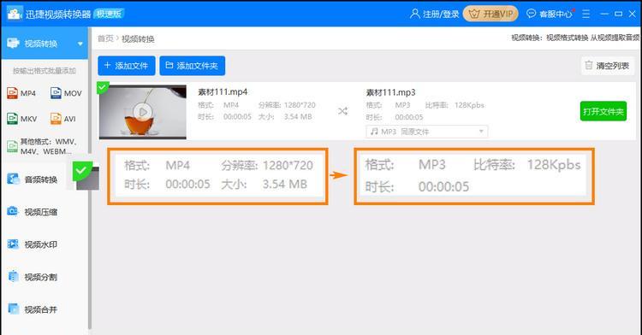Viewport: 642px width, 335px height.
Task: Click resolution value 1280*720 in file row
Action: (x=300, y=105)
